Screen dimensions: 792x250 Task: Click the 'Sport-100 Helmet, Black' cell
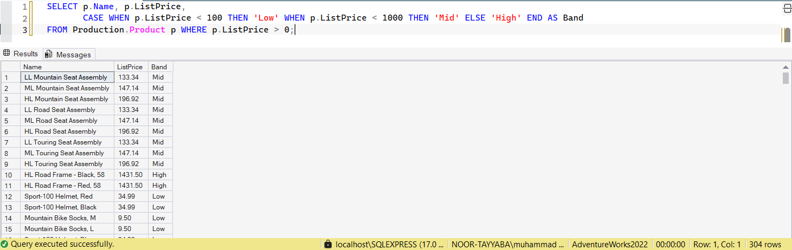coord(67,207)
